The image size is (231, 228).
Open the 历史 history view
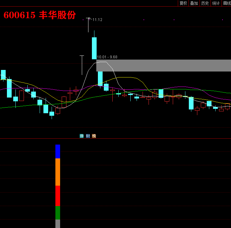205,3
